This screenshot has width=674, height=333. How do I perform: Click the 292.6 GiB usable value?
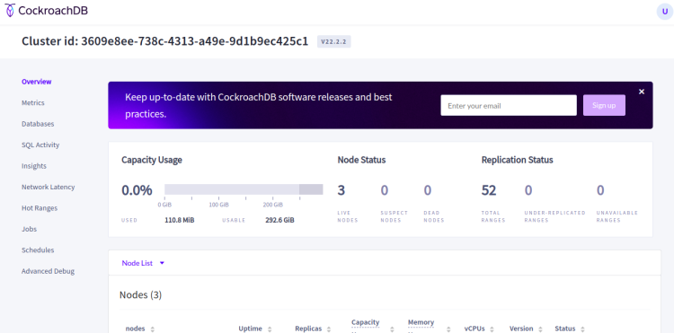(x=279, y=220)
